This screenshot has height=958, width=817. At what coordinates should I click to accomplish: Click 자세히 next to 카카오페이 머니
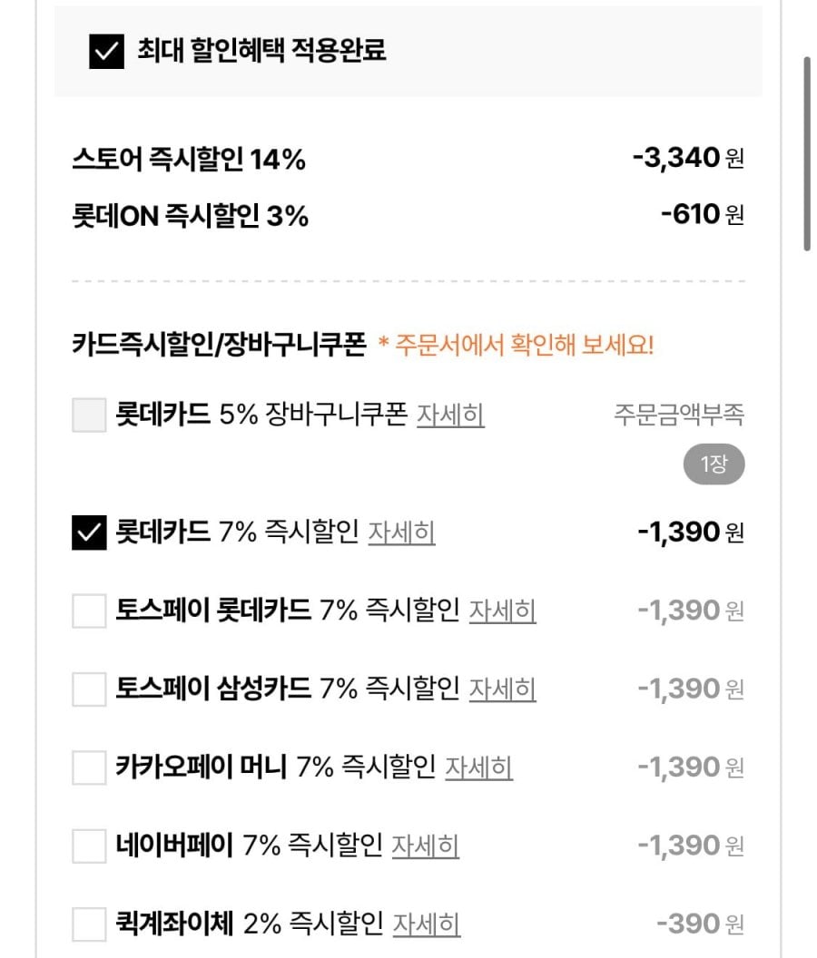click(x=478, y=768)
